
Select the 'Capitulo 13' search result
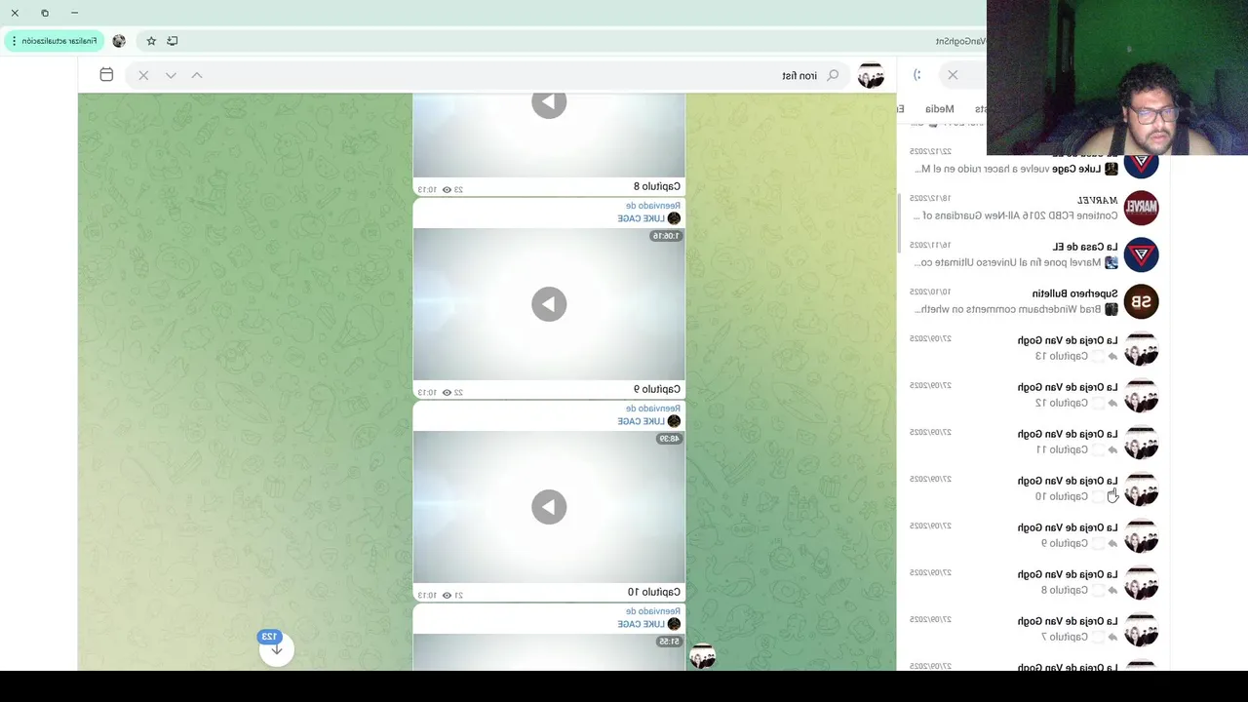click(x=1033, y=348)
